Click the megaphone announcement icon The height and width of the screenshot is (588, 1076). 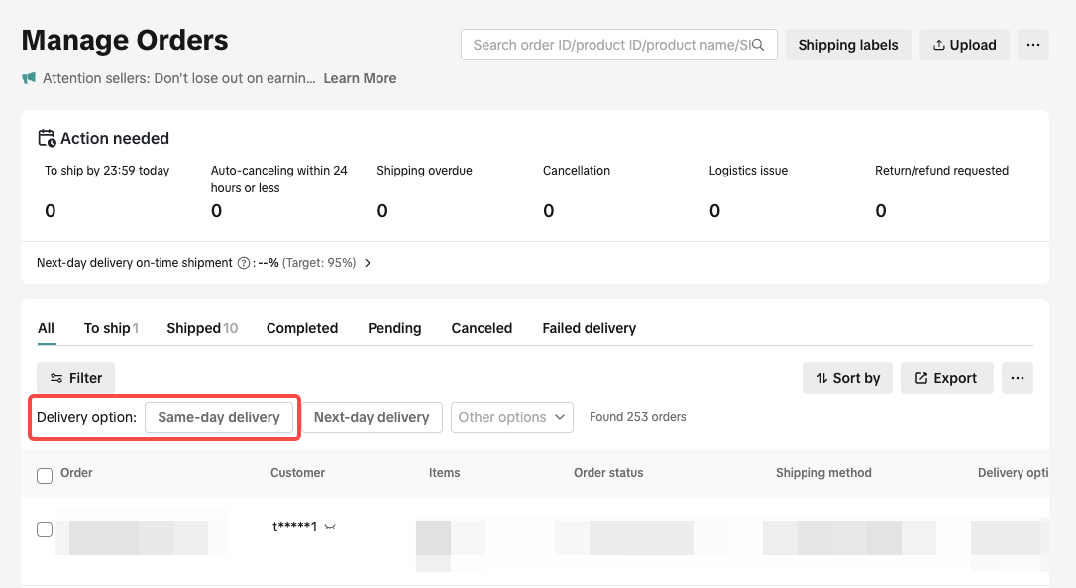point(29,78)
